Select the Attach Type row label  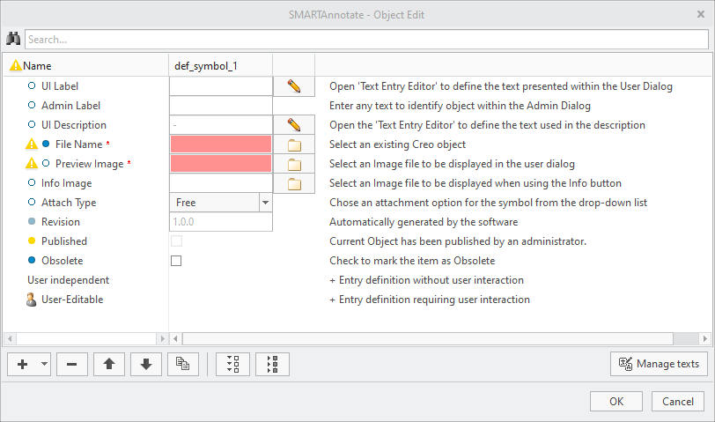(69, 203)
